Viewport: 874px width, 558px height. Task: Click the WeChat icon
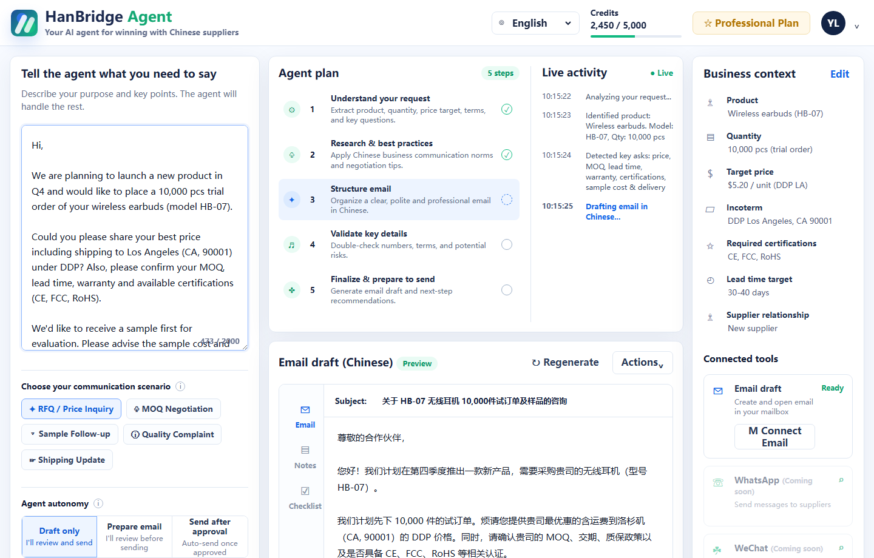click(717, 550)
